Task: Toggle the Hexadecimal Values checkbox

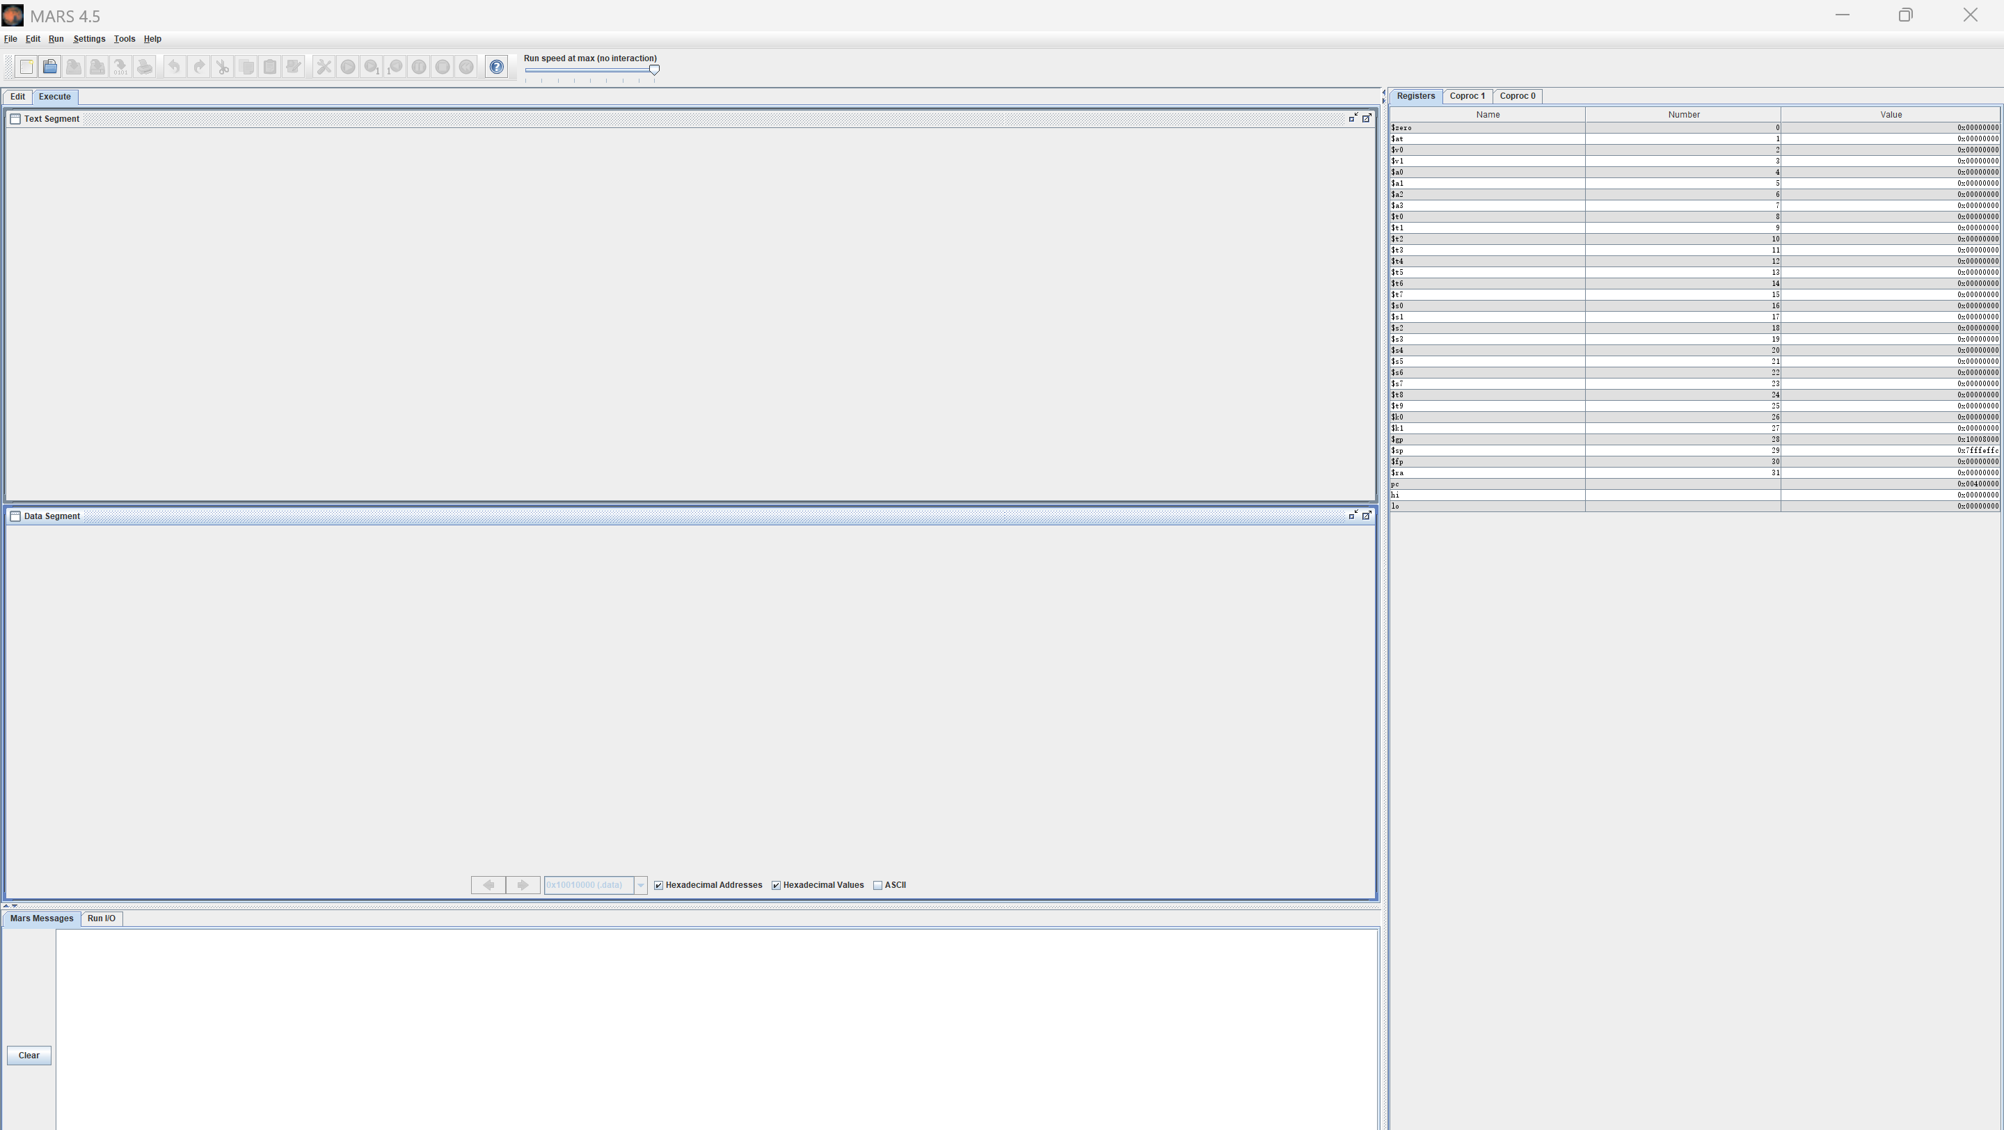Action: [x=777, y=885]
